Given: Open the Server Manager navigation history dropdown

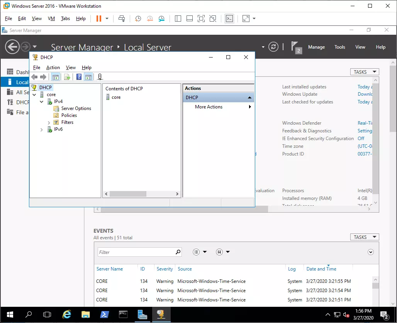Looking at the screenshot, I should (35, 47).
